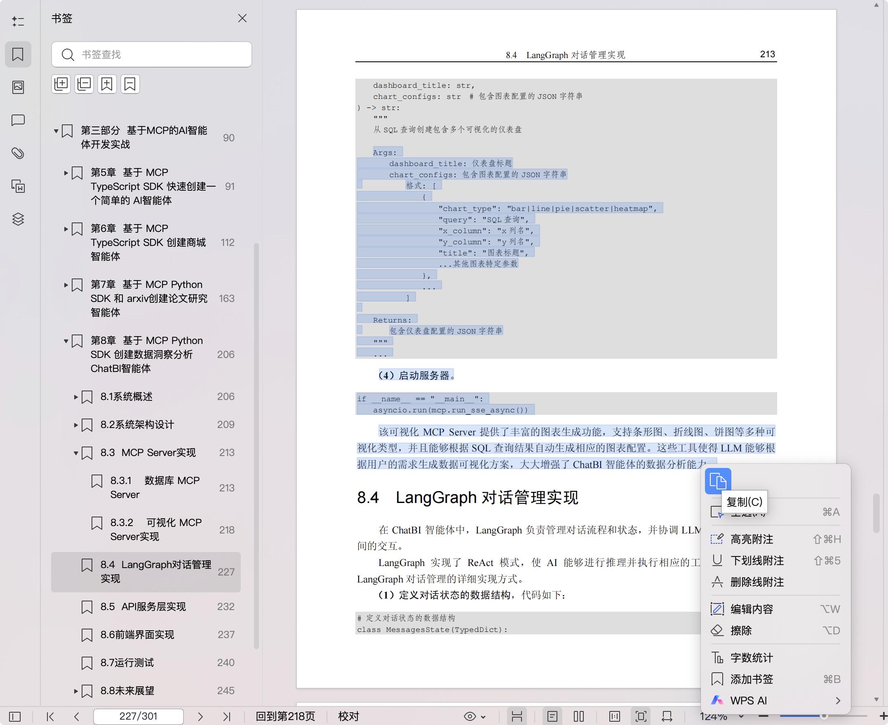Select the bookmark panel icon in sidebar
The height and width of the screenshot is (725, 888).
click(18, 54)
